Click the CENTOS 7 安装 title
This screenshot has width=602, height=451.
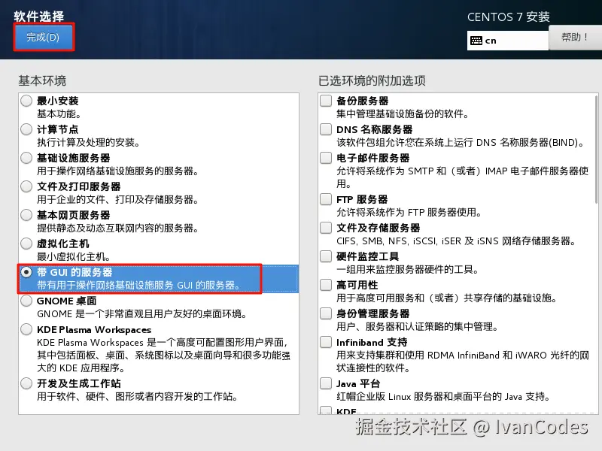pyautogui.click(x=509, y=17)
